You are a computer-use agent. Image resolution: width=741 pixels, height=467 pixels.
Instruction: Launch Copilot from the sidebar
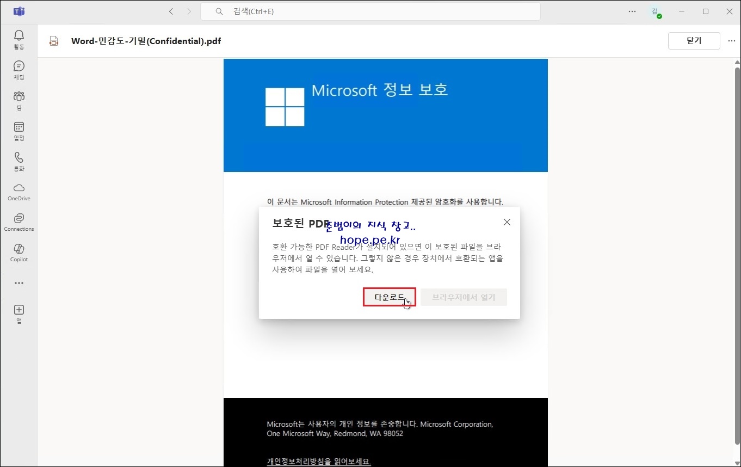[x=19, y=253]
